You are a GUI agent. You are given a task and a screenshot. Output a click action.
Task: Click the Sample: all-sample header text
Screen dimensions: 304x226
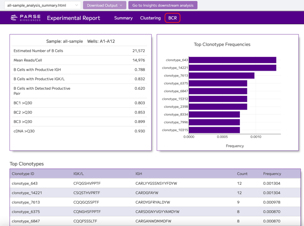pos(65,41)
